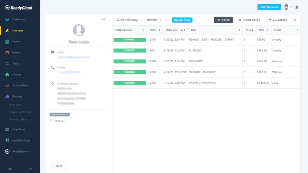Open the App Store grid icon
Image resolution: width=308 pixels, height=173 pixels.
point(7,129)
